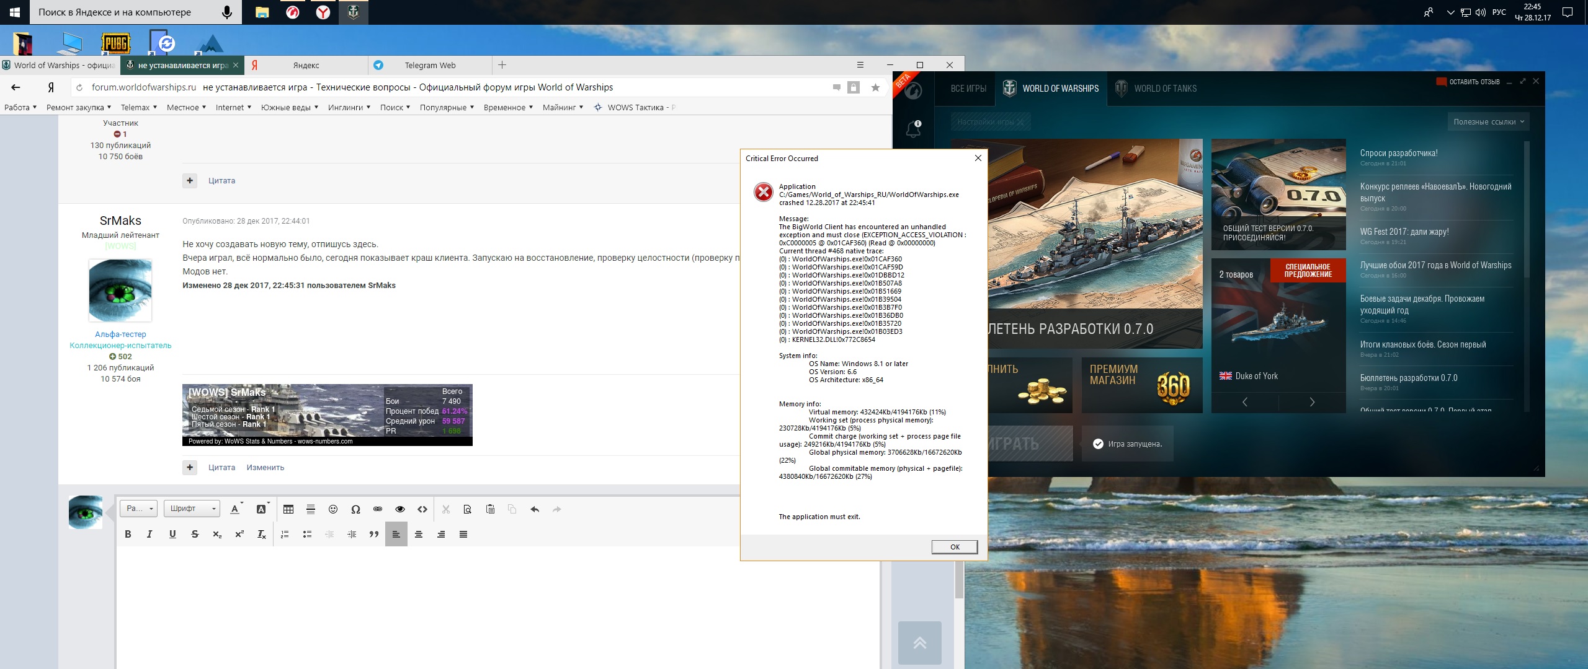This screenshot has height=669, width=1588.
Task: Toggle subscript formatting in editor
Action: click(217, 534)
